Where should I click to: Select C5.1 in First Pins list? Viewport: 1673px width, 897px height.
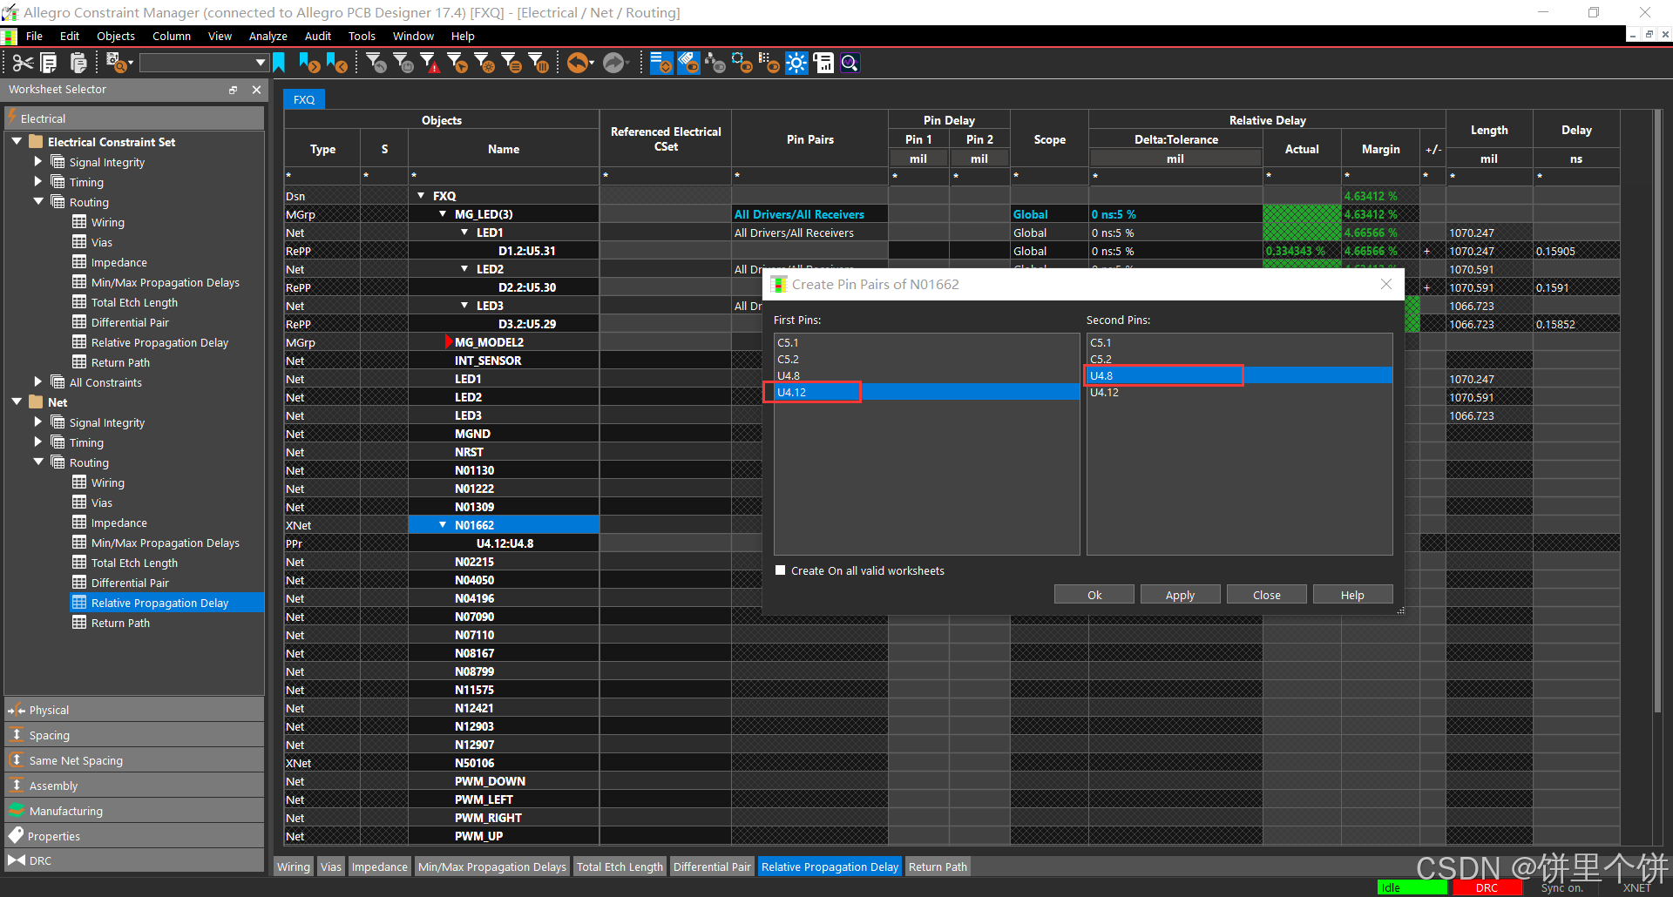pyautogui.click(x=926, y=342)
